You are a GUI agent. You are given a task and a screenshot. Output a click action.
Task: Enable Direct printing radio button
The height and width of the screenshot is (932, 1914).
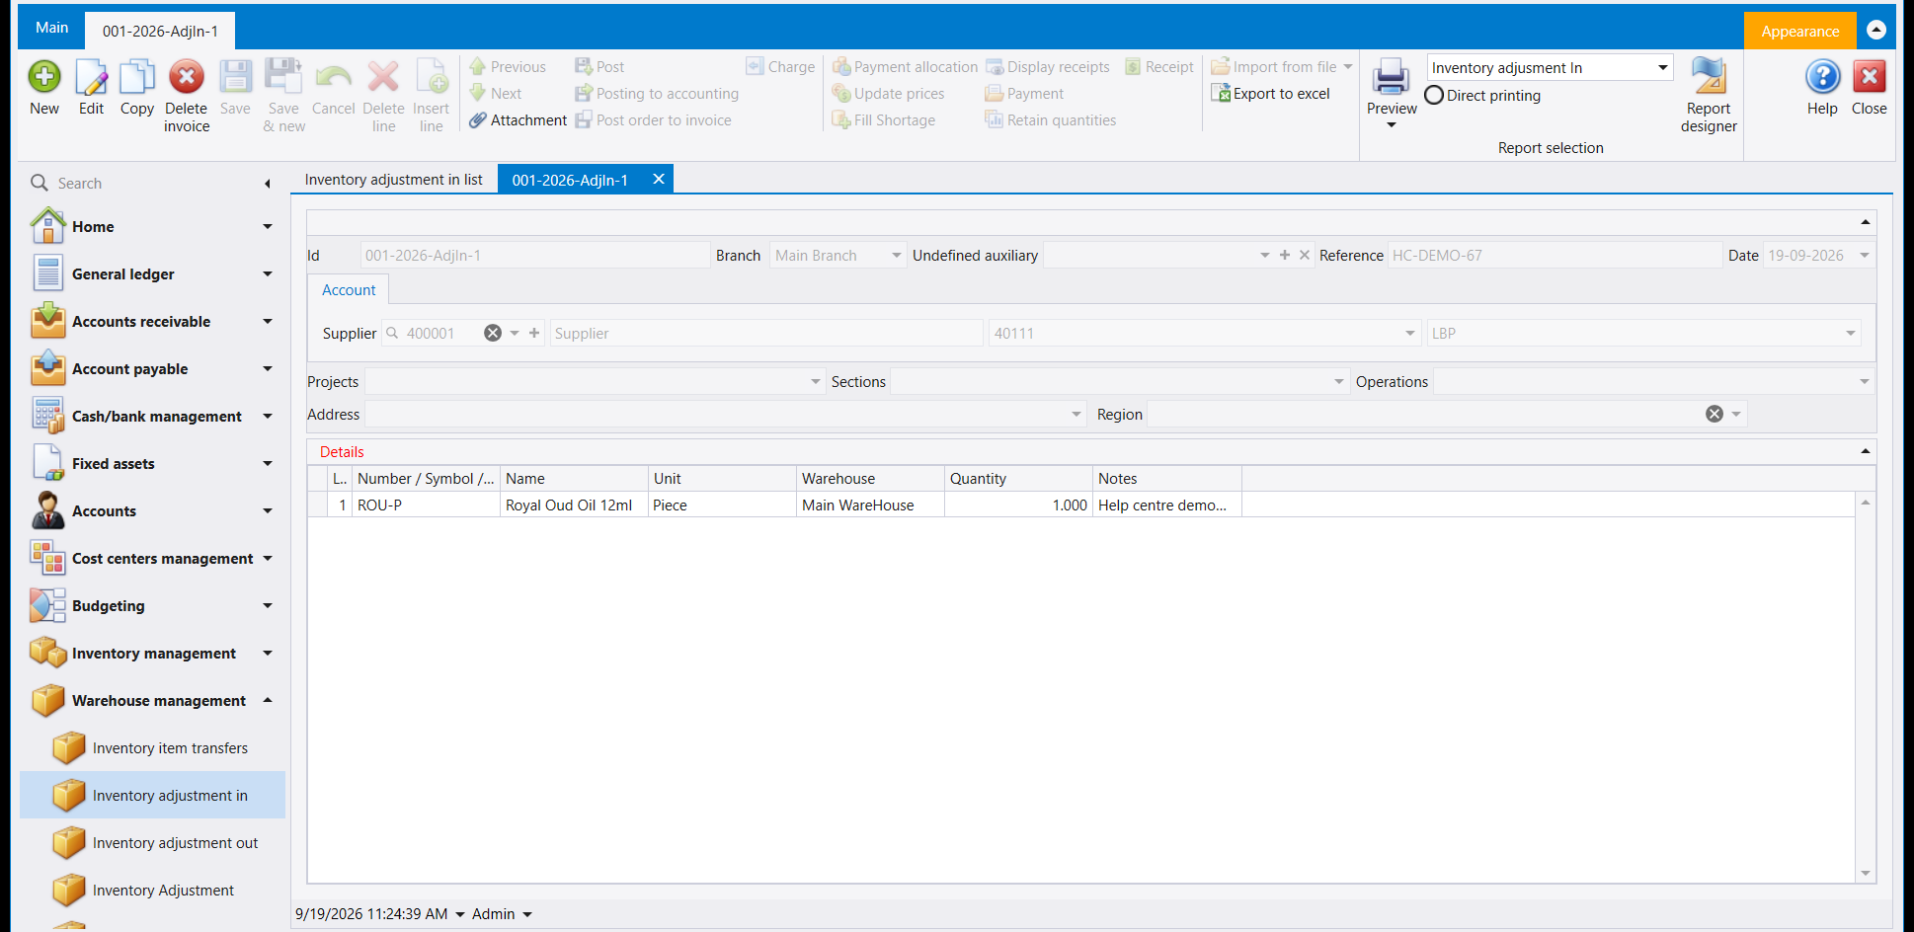pos(1434,95)
